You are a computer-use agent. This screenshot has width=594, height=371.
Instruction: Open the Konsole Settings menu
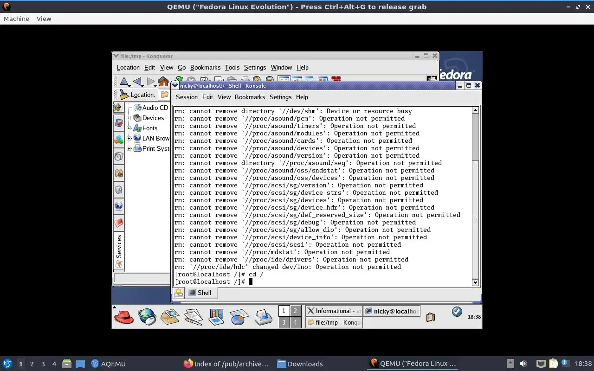(280, 97)
